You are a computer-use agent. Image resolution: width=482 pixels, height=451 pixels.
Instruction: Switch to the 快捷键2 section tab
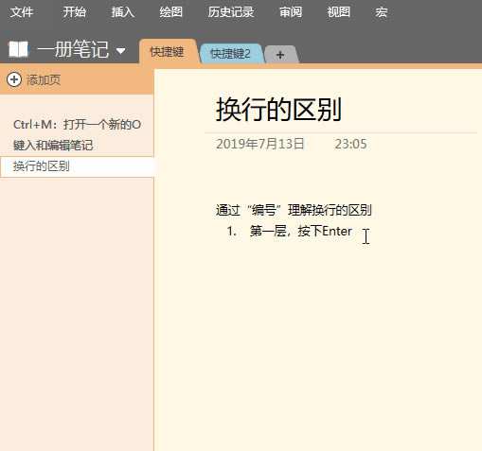click(231, 54)
